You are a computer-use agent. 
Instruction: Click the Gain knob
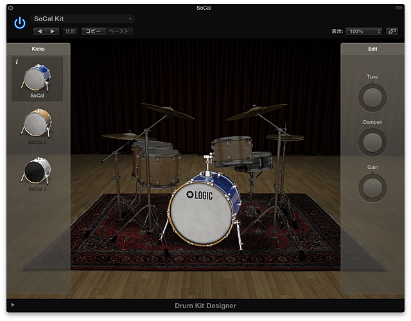(372, 187)
